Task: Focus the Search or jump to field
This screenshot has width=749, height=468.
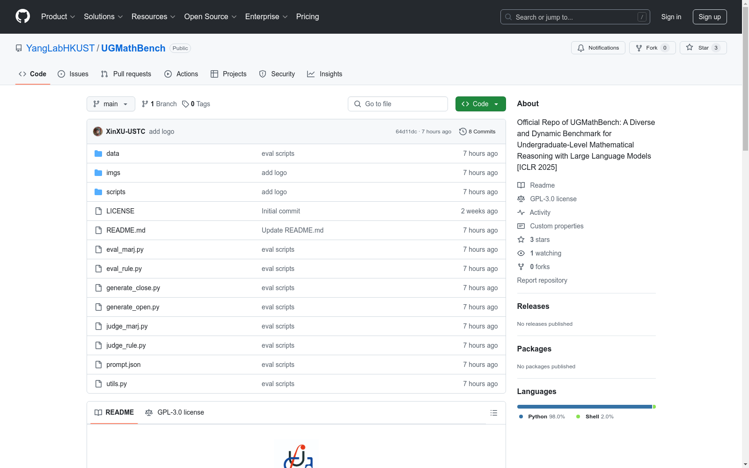Action: 575,17
